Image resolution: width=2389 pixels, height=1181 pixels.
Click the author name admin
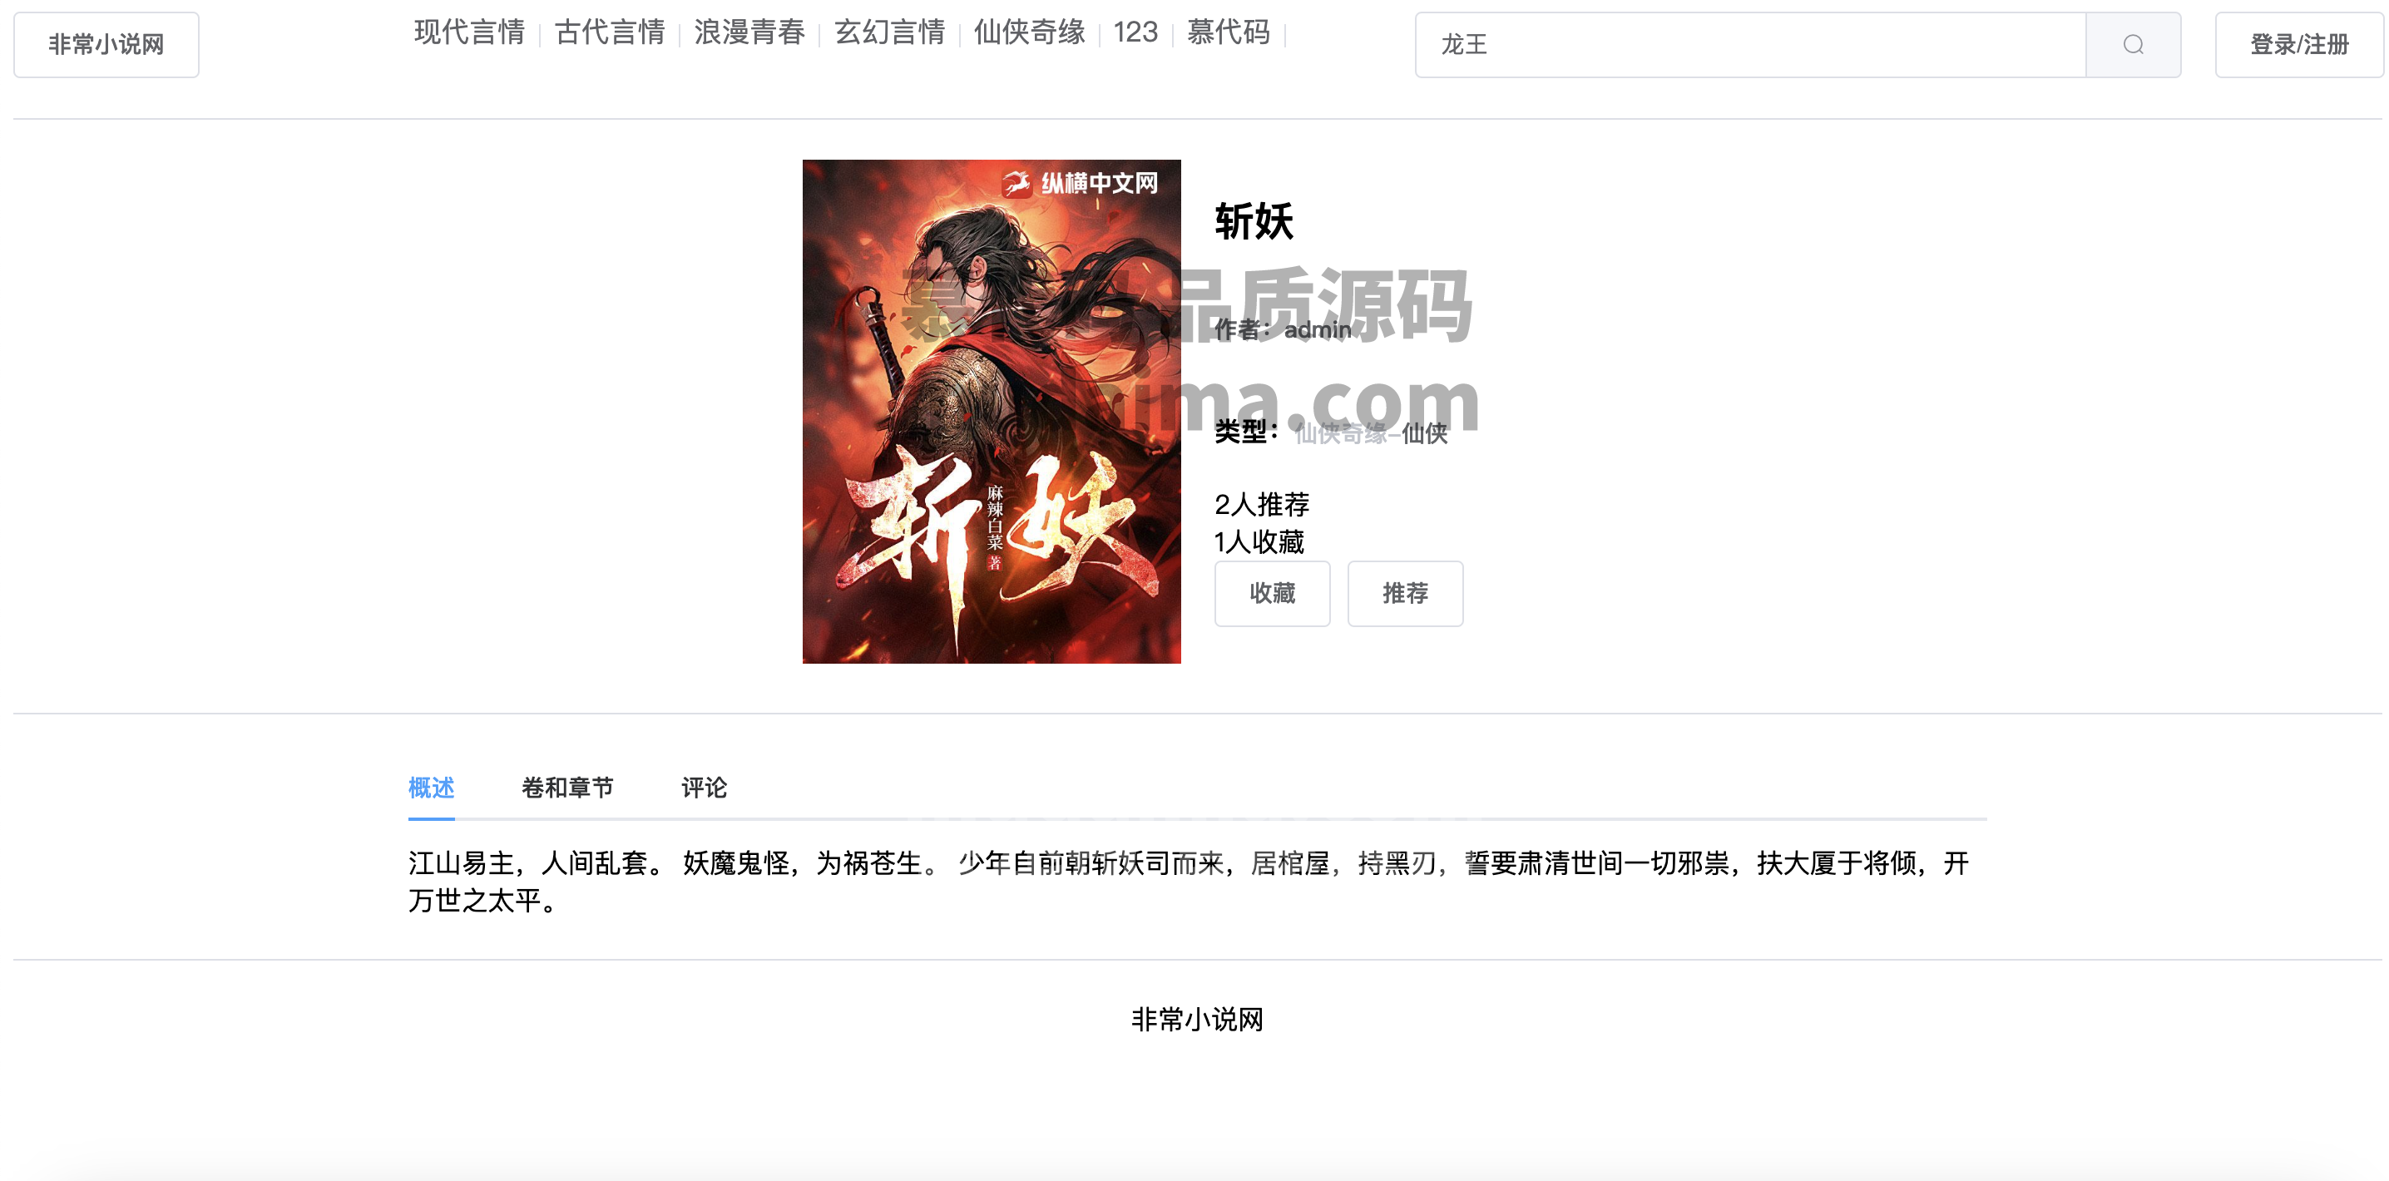[1317, 329]
